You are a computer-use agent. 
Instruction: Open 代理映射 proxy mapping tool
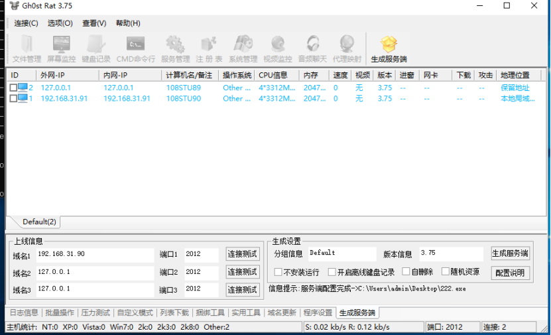point(347,49)
